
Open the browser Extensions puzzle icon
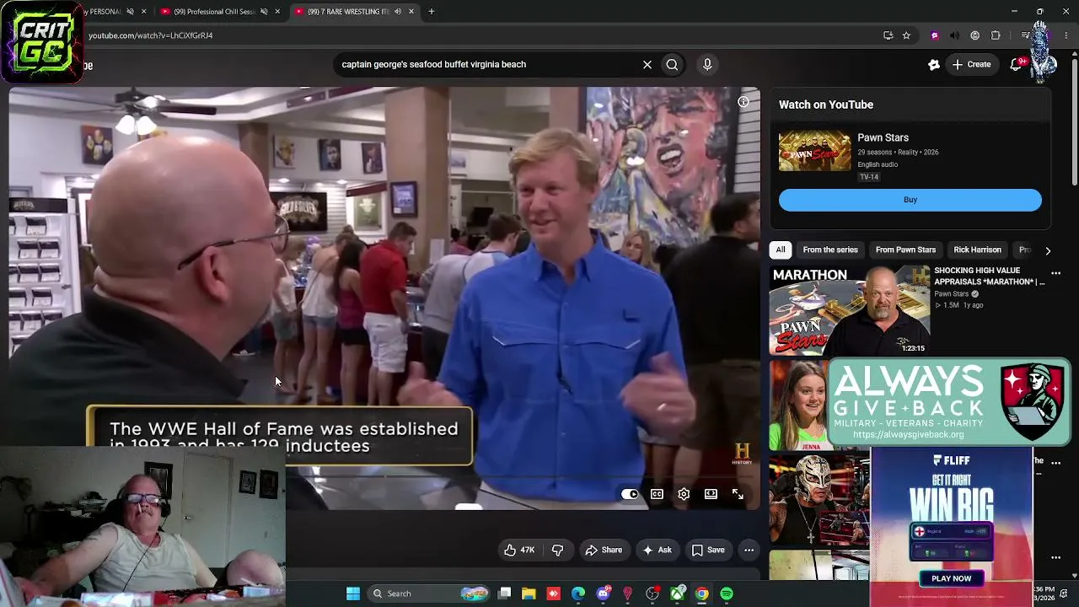[x=996, y=35]
